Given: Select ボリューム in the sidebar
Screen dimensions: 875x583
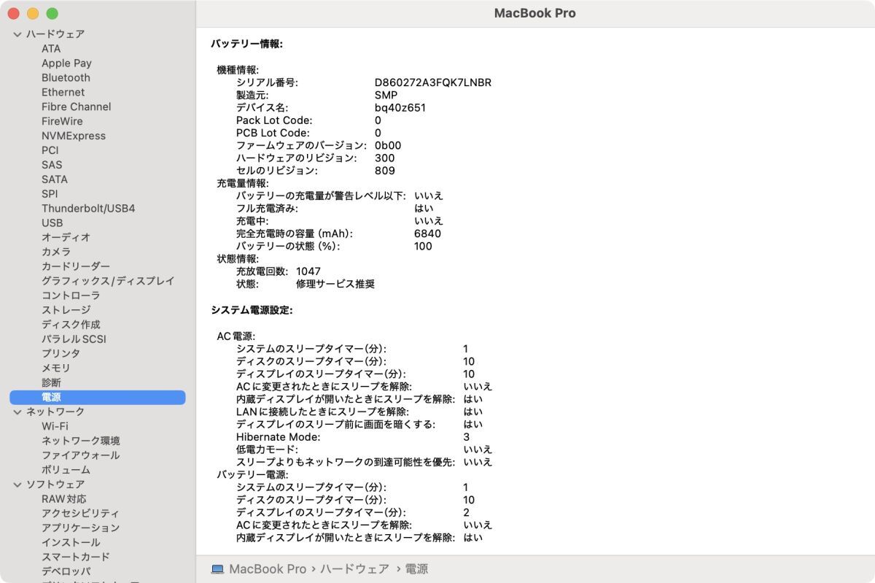Looking at the screenshot, I should point(66,470).
